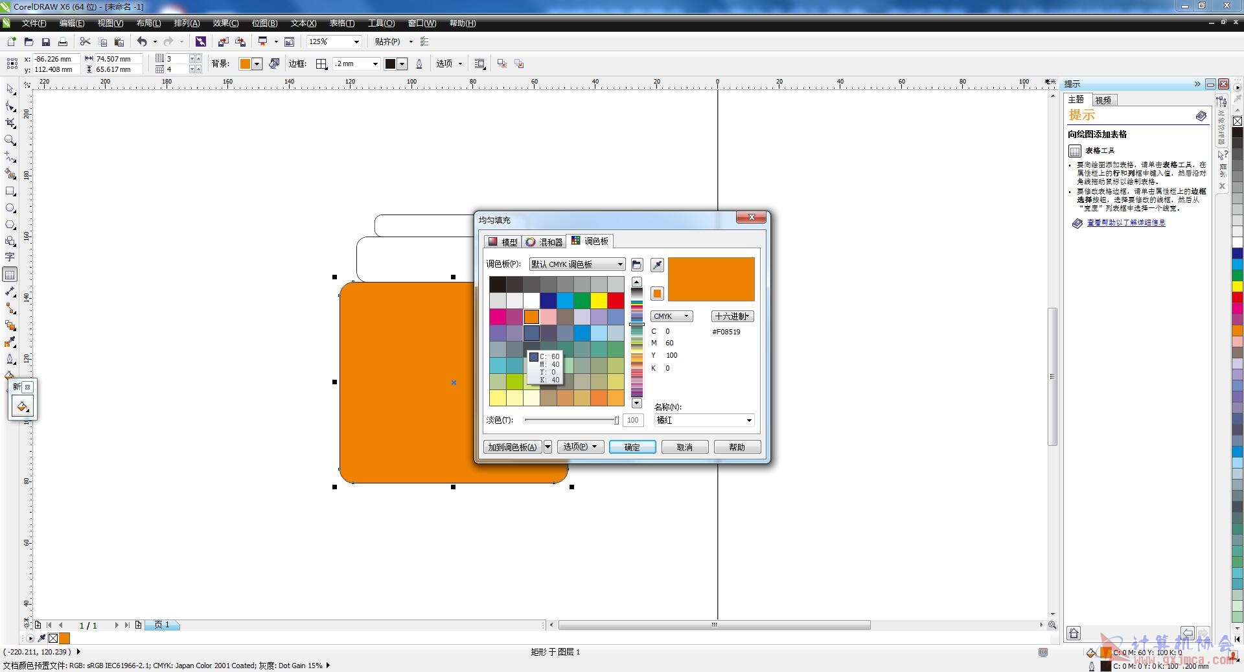
Task: Click the 确定 button
Action: click(632, 447)
